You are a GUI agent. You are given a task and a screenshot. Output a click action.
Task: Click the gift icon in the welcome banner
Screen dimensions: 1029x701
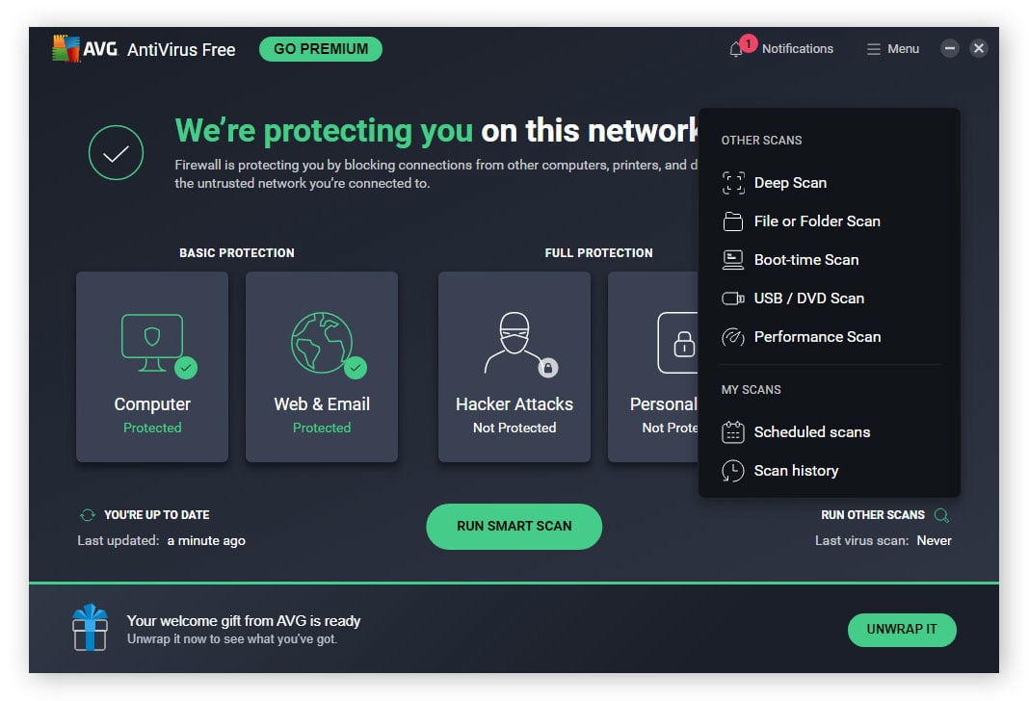pyautogui.click(x=89, y=629)
